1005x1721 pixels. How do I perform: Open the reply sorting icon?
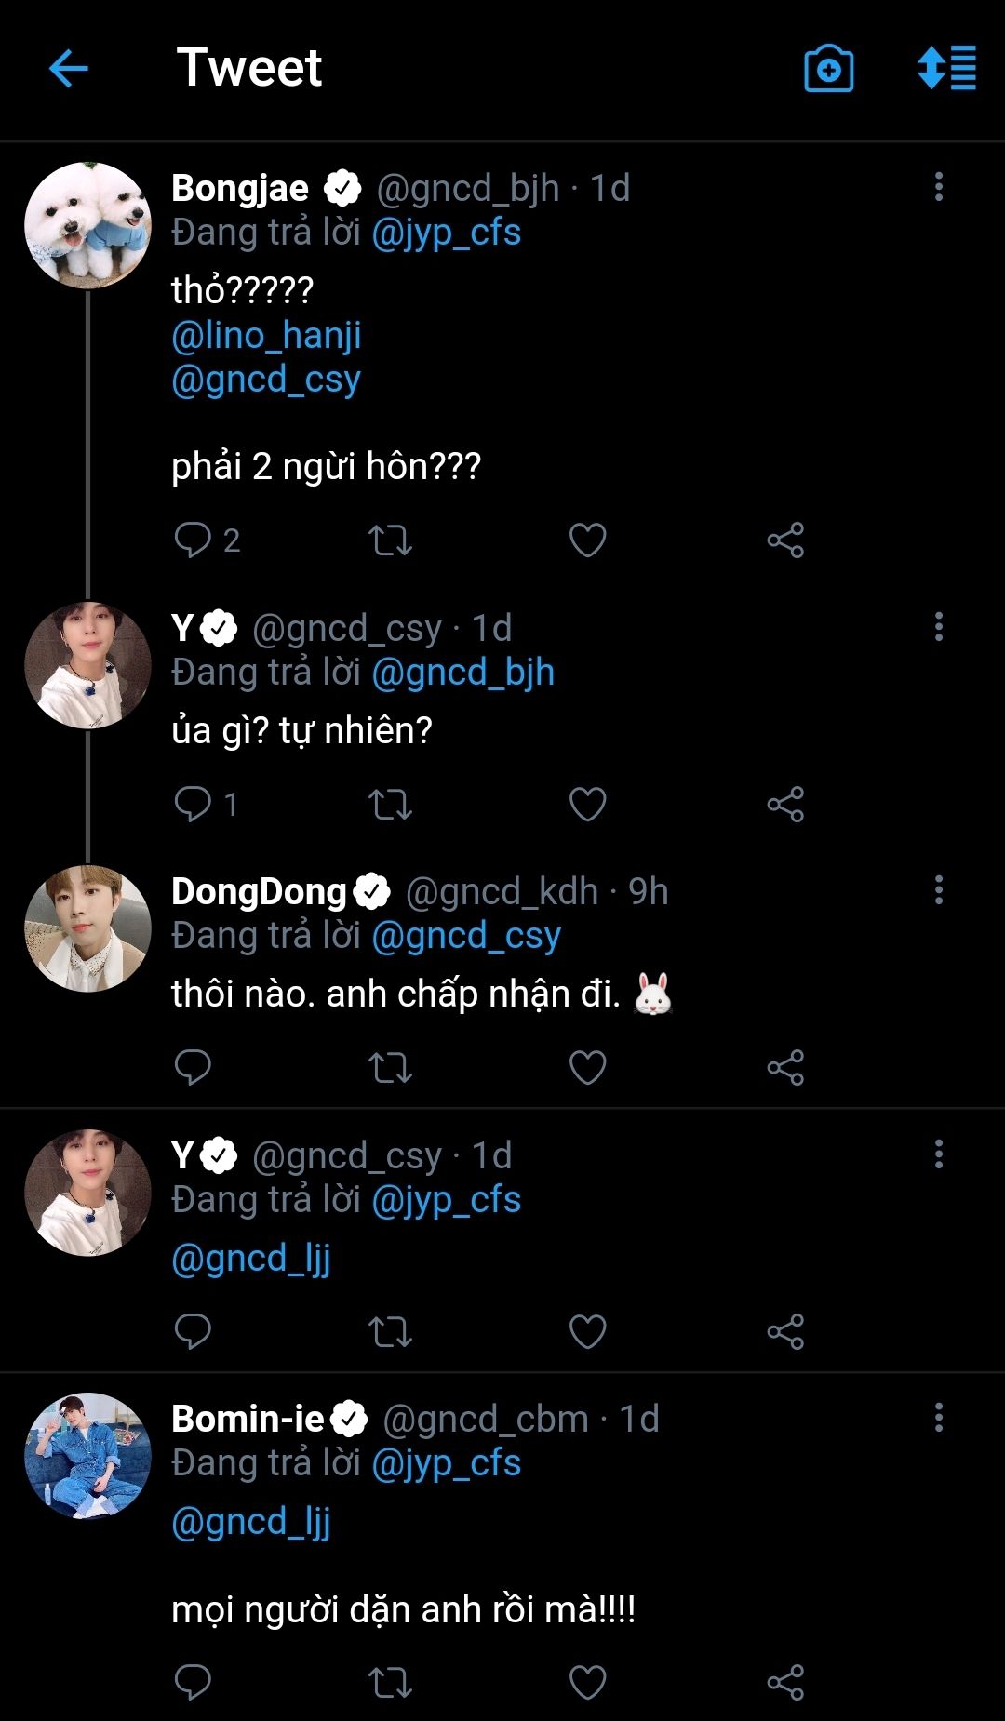(x=946, y=69)
